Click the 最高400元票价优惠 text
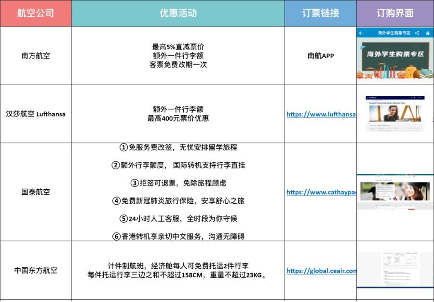The image size is (434, 302). 178,118
